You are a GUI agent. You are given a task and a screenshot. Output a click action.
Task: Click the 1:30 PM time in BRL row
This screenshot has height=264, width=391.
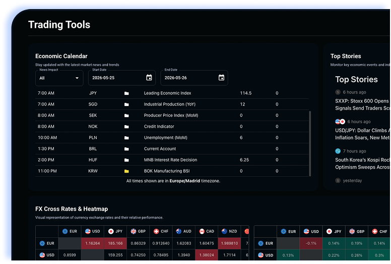46,149
